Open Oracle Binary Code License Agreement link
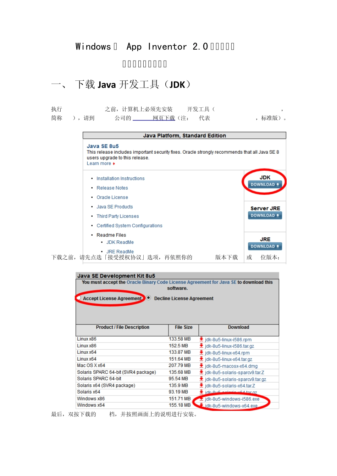The width and height of the screenshot is (337, 476). (181, 282)
